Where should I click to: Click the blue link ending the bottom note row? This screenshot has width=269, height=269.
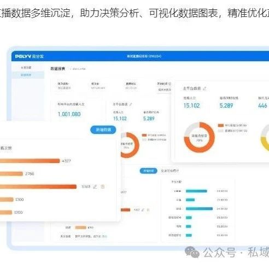(x=104, y=236)
